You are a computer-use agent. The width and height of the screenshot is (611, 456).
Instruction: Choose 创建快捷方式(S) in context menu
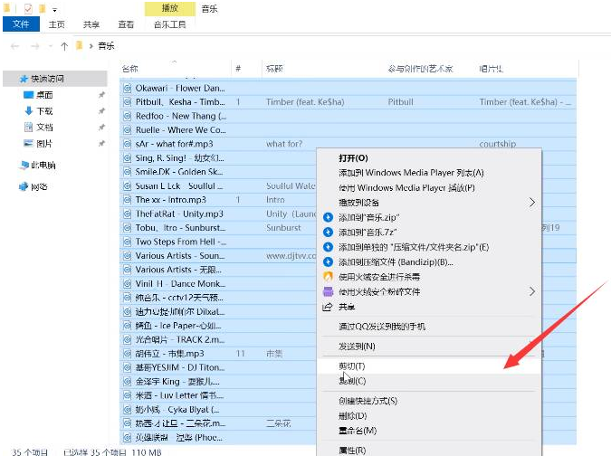pos(429,401)
